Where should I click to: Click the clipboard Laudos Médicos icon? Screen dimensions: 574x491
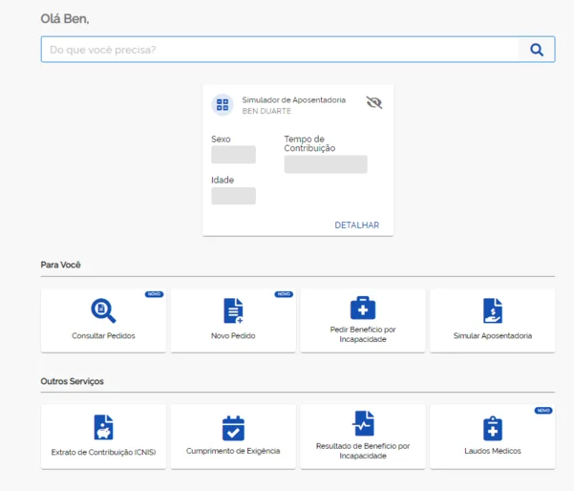[x=493, y=428]
